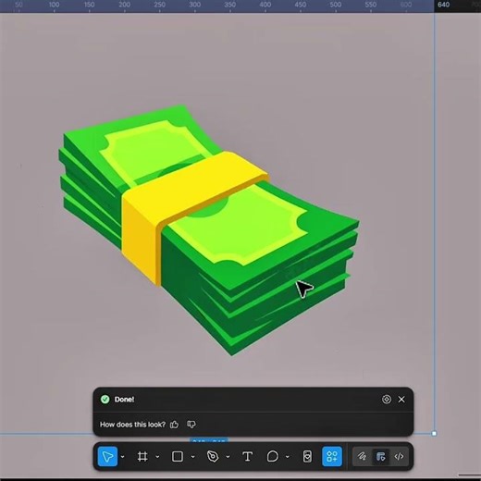The height and width of the screenshot is (481, 481).
Task: Open the Pen tool options chevron
Action: (x=228, y=457)
